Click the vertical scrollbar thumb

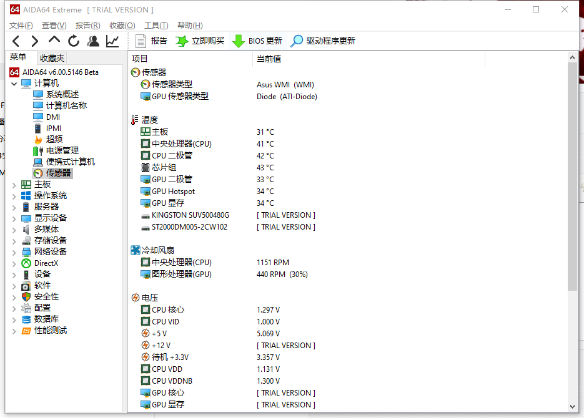tap(573, 177)
